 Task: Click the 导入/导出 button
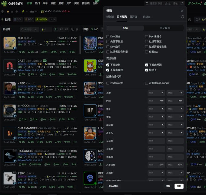[114, 186]
